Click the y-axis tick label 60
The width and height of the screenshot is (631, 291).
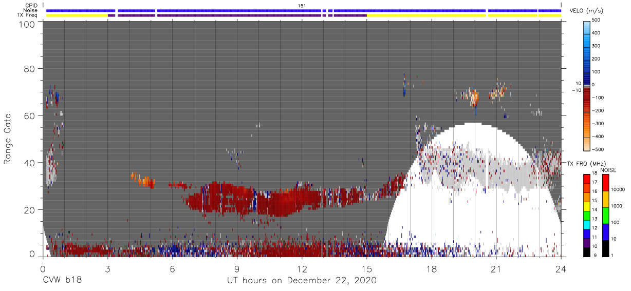tap(29, 115)
